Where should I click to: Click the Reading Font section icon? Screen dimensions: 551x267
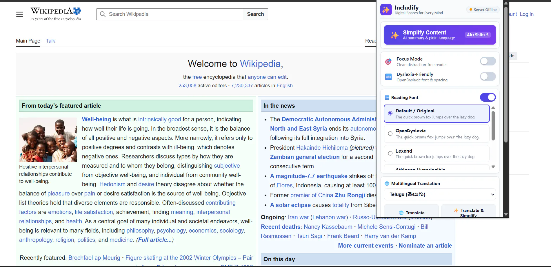pos(387,98)
